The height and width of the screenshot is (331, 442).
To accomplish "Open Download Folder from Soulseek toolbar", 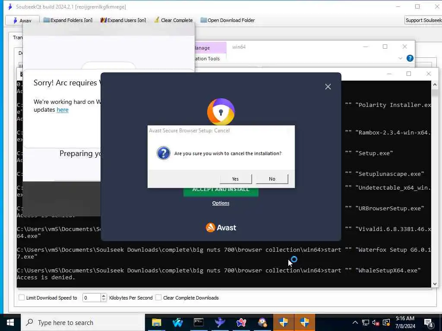I will click(227, 20).
